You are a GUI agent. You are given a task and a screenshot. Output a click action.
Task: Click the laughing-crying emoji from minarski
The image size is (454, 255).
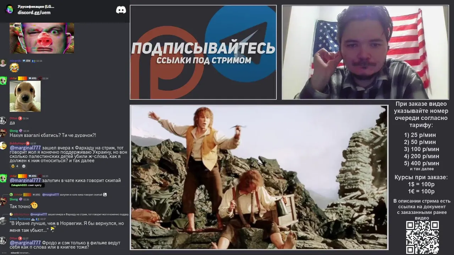coord(14,67)
